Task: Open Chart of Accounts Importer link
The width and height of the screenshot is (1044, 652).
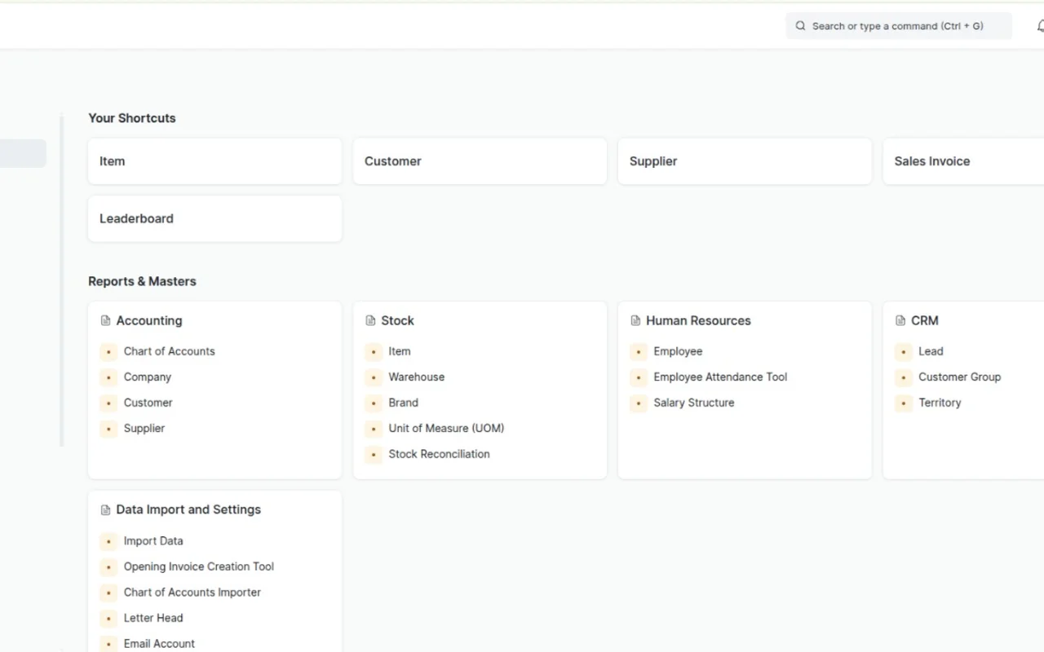Action: coord(192,593)
